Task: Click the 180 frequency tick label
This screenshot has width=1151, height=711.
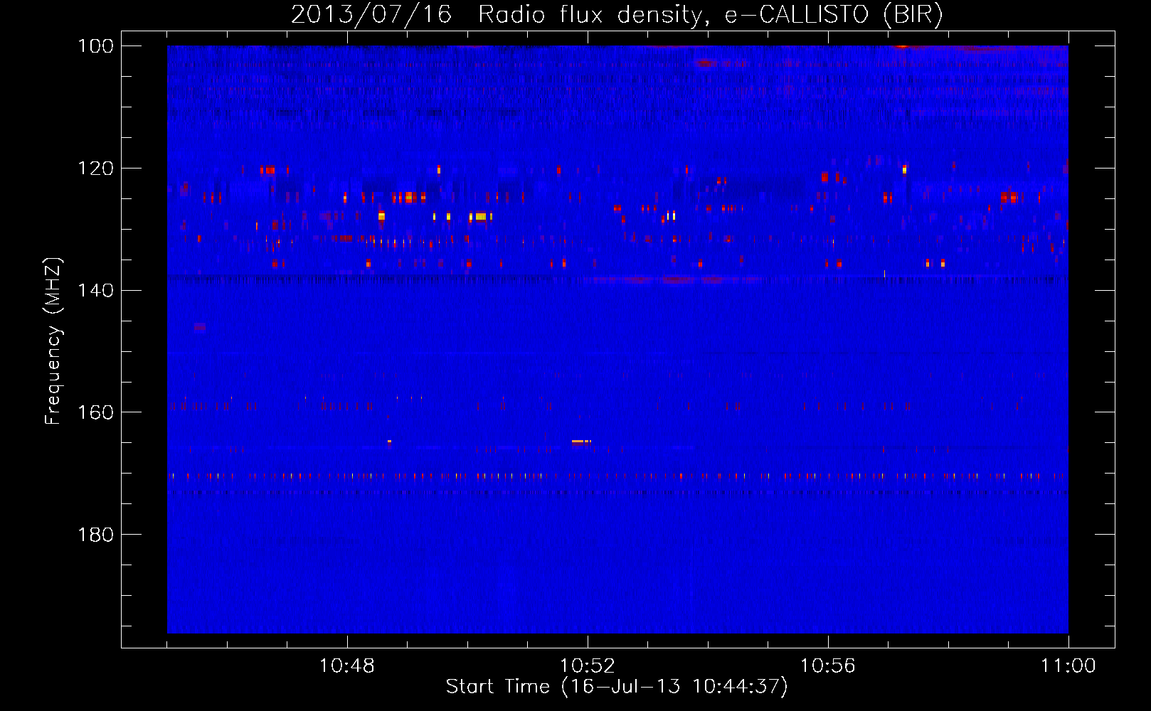Action: 96,535
